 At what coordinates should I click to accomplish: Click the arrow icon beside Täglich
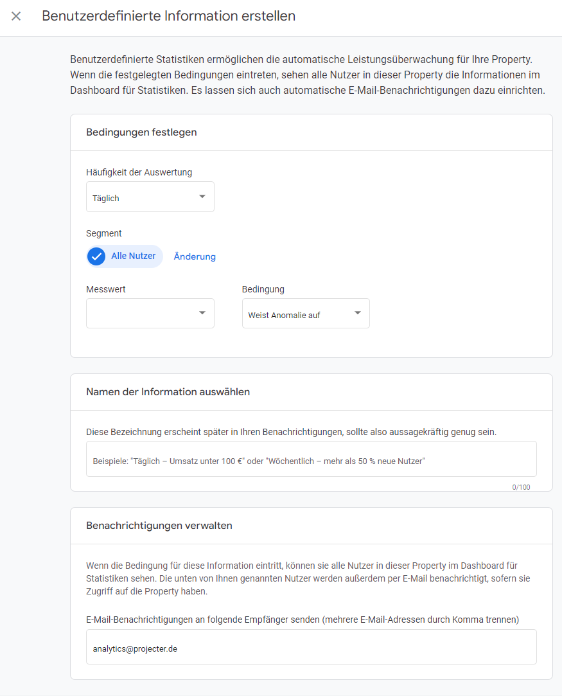pos(202,197)
